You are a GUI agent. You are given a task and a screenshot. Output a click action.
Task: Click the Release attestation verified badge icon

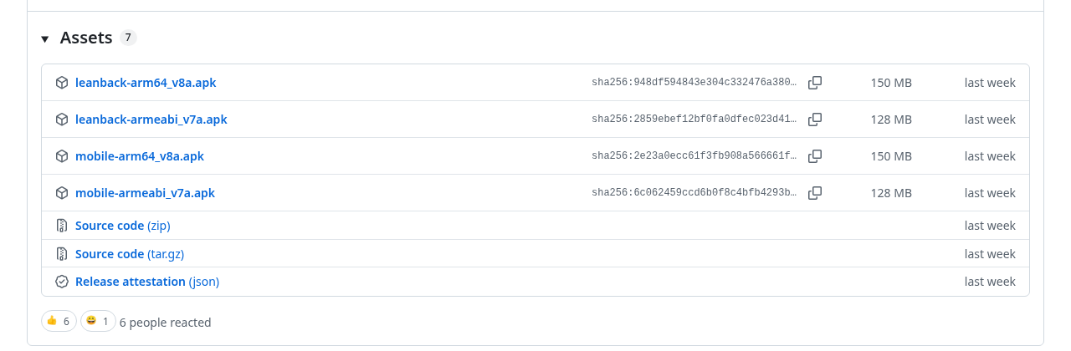pos(62,282)
